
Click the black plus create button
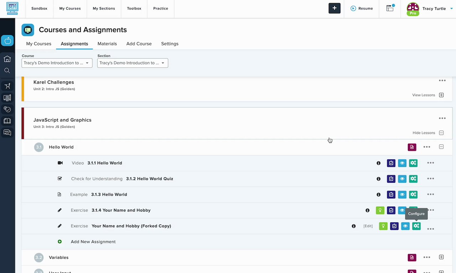(x=335, y=8)
